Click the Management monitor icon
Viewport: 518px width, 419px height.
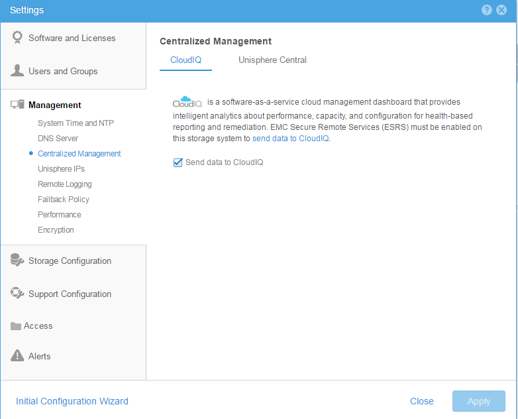coord(17,105)
